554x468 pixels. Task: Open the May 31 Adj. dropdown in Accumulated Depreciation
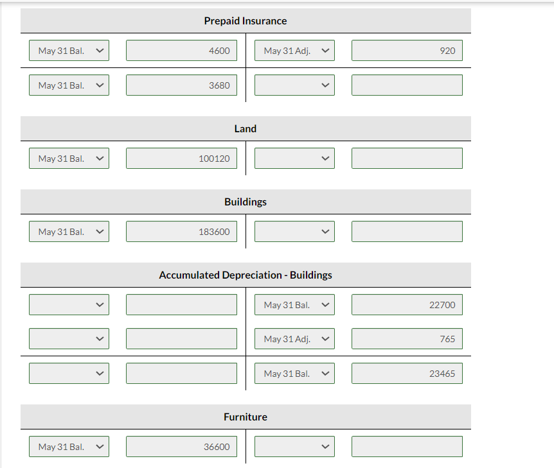294,338
